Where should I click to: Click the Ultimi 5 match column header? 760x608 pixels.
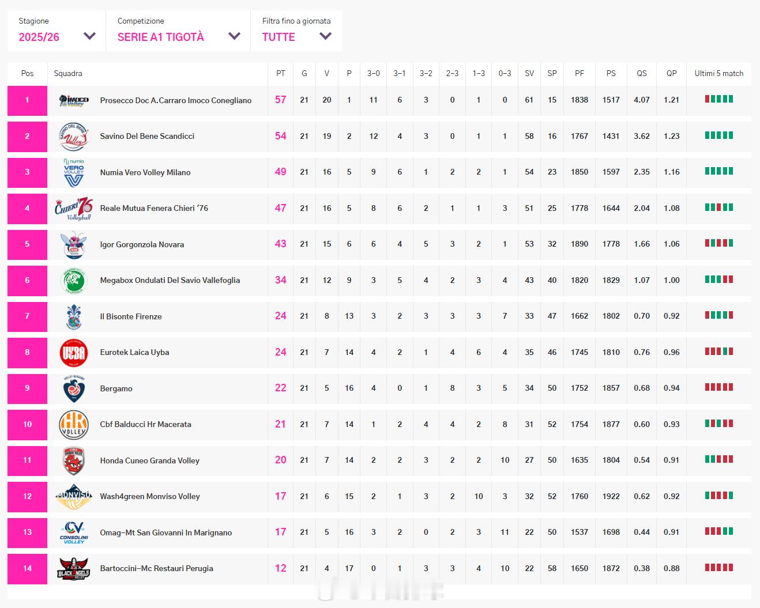click(x=718, y=73)
